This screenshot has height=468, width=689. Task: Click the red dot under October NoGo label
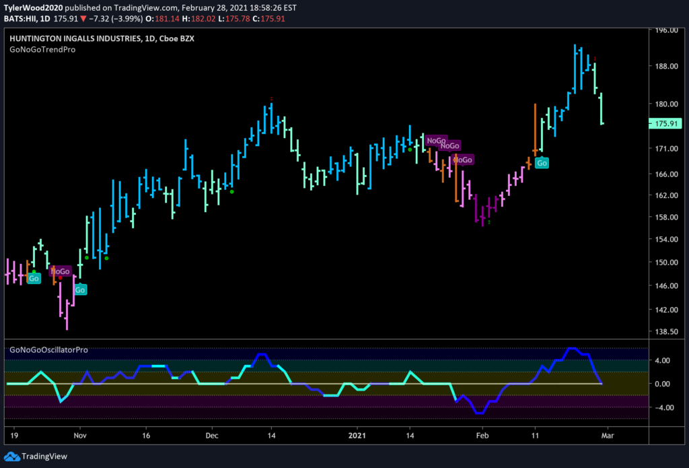[60, 278]
